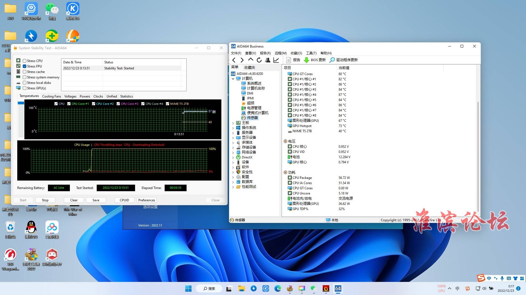The height and width of the screenshot is (295, 526).
Task: Expand the 存储设备 tree node
Action: click(233, 147)
